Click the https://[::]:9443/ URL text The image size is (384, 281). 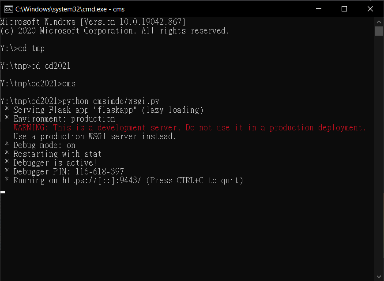coord(102,180)
